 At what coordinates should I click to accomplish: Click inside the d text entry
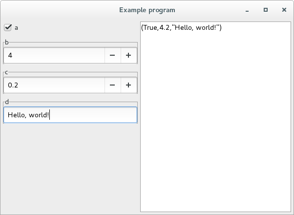(x=70, y=115)
